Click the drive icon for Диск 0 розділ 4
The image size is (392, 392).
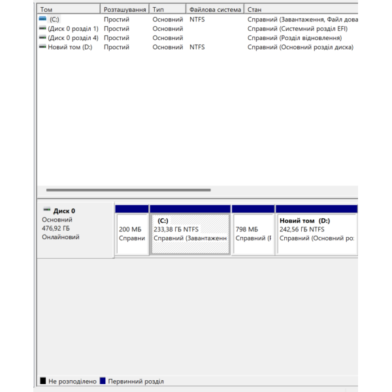(42, 37)
